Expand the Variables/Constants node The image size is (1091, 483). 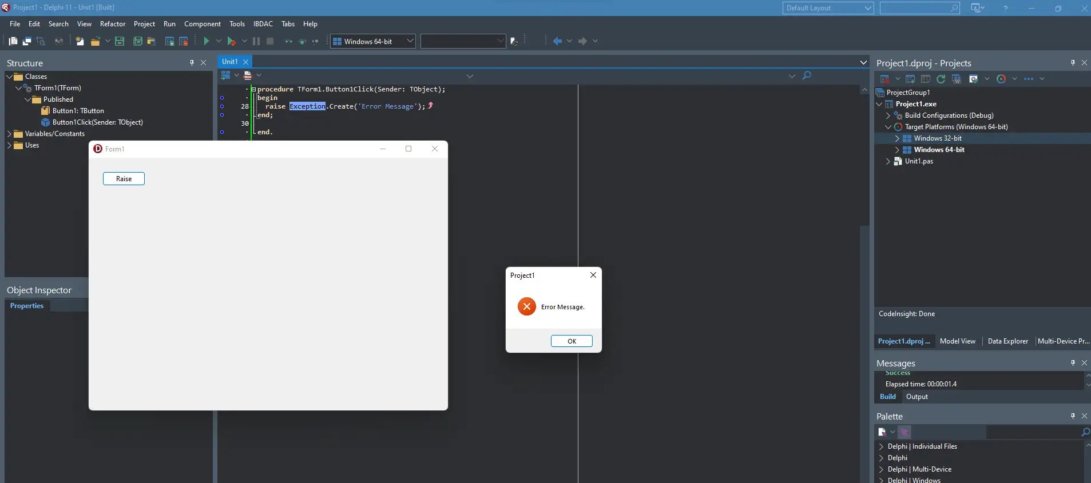[x=9, y=134]
